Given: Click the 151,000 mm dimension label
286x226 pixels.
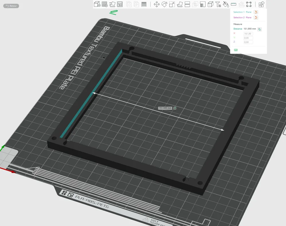Looking at the screenshot, I should (165, 108).
